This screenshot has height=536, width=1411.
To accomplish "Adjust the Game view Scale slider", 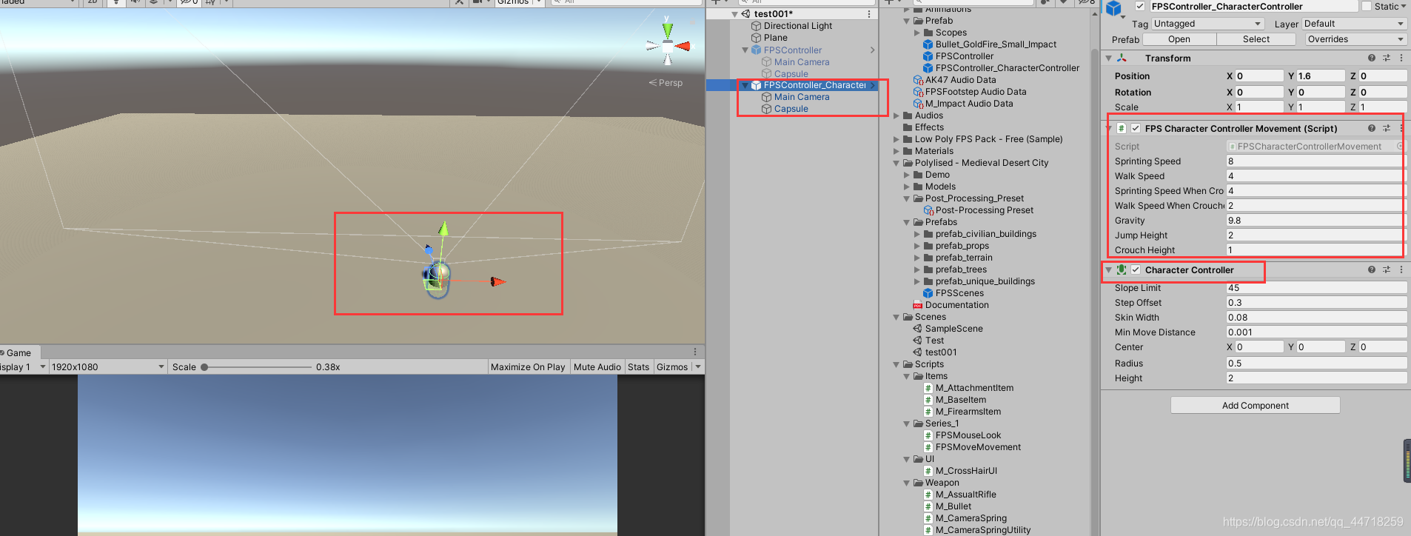I will (x=256, y=366).
